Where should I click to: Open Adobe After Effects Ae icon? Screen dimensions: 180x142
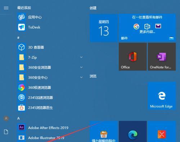click(22, 127)
